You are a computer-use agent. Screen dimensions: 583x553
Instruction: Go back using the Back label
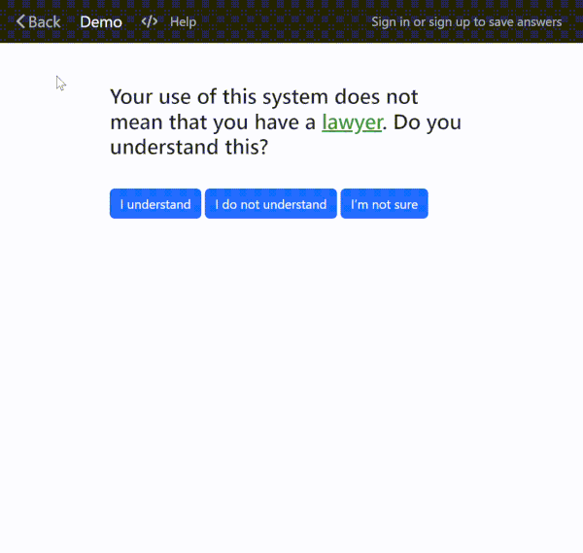coord(45,21)
